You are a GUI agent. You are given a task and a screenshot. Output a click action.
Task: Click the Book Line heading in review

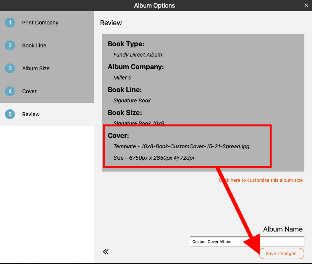click(125, 90)
